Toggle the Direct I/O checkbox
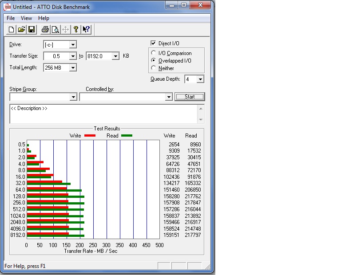The height and width of the screenshot is (275, 341). tap(153, 43)
